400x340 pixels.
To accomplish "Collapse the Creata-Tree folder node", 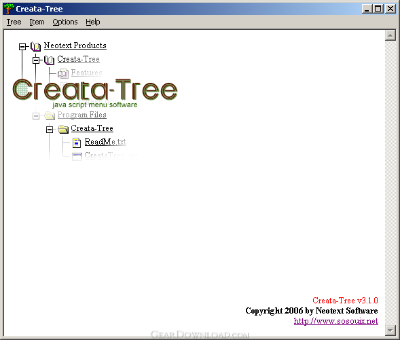I will [50, 130].
